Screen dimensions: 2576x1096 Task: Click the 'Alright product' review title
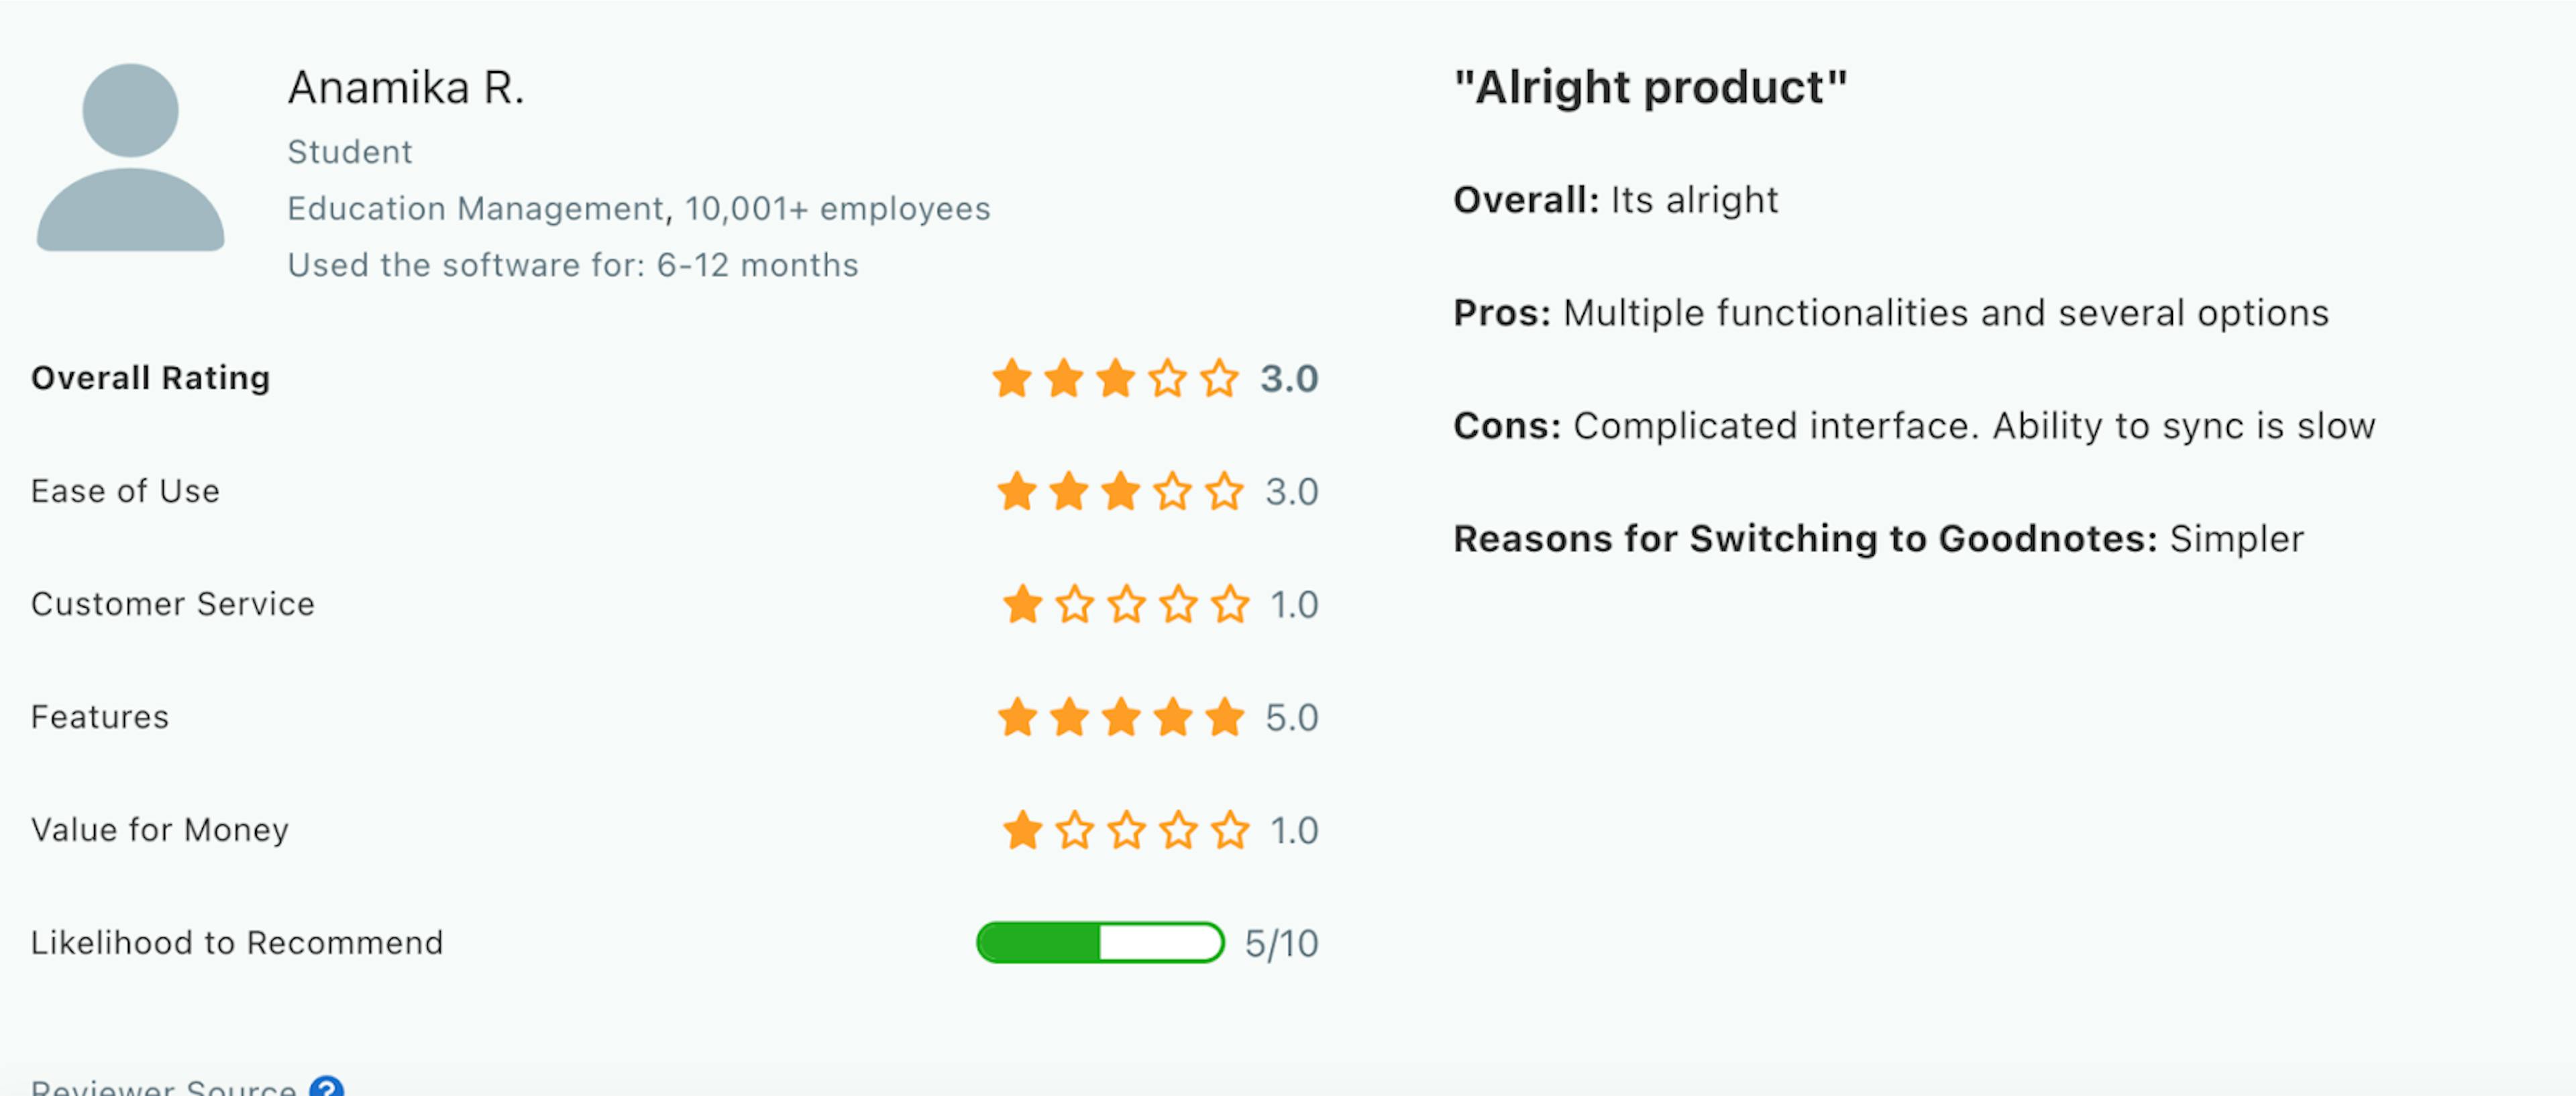(1644, 91)
